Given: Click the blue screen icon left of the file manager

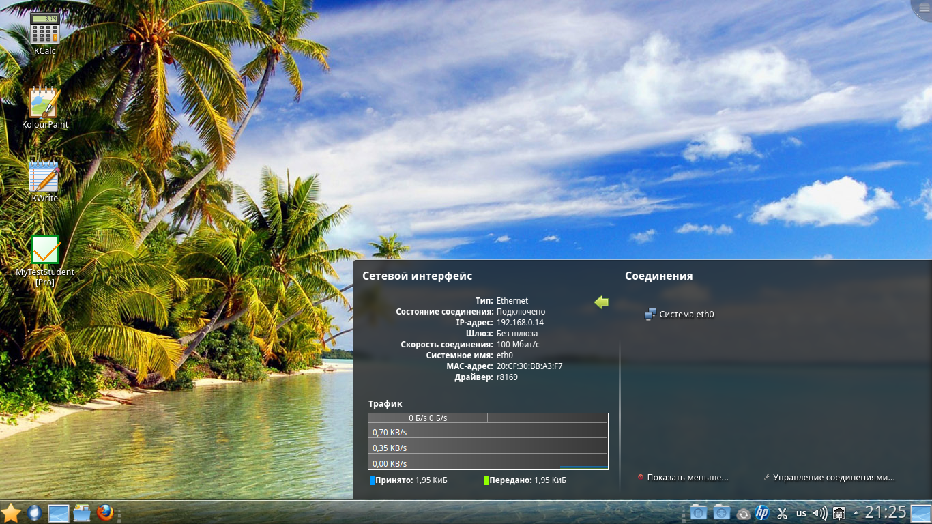Looking at the screenshot, I should click(59, 513).
